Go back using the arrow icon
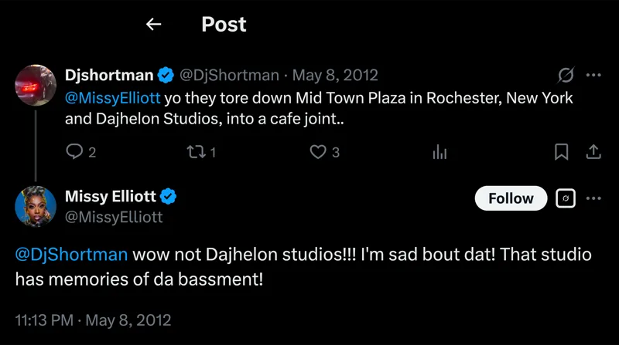 click(153, 25)
